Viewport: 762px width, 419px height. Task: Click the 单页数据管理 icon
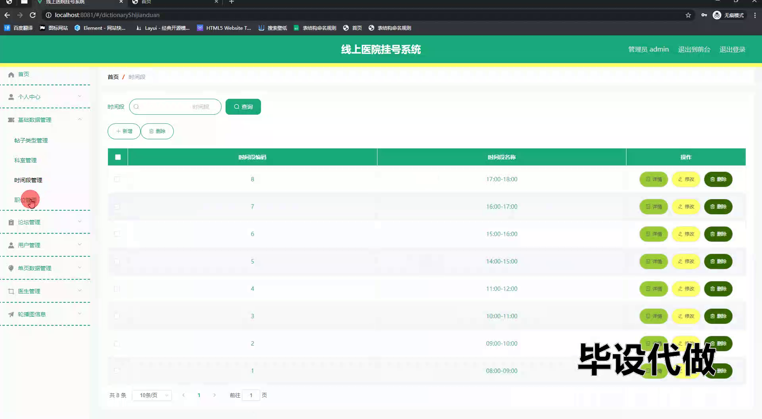coord(11,268)
